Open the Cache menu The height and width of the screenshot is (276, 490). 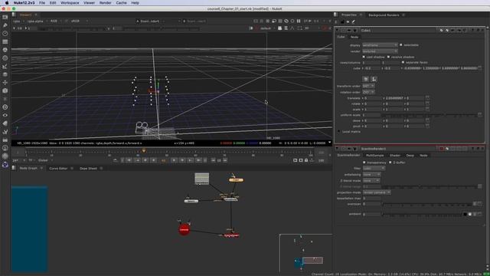[121, 3]
